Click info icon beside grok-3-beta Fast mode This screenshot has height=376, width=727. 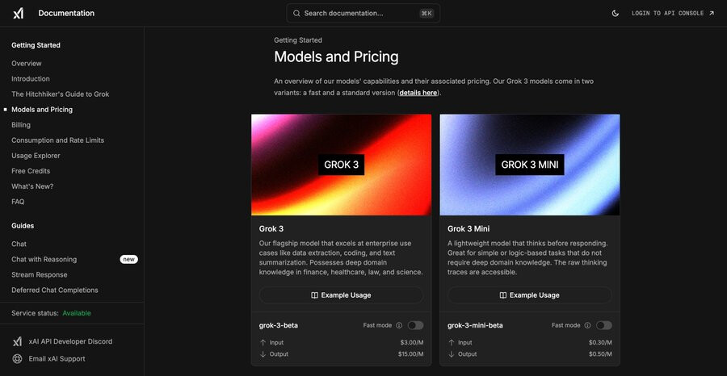coord(399,325)
